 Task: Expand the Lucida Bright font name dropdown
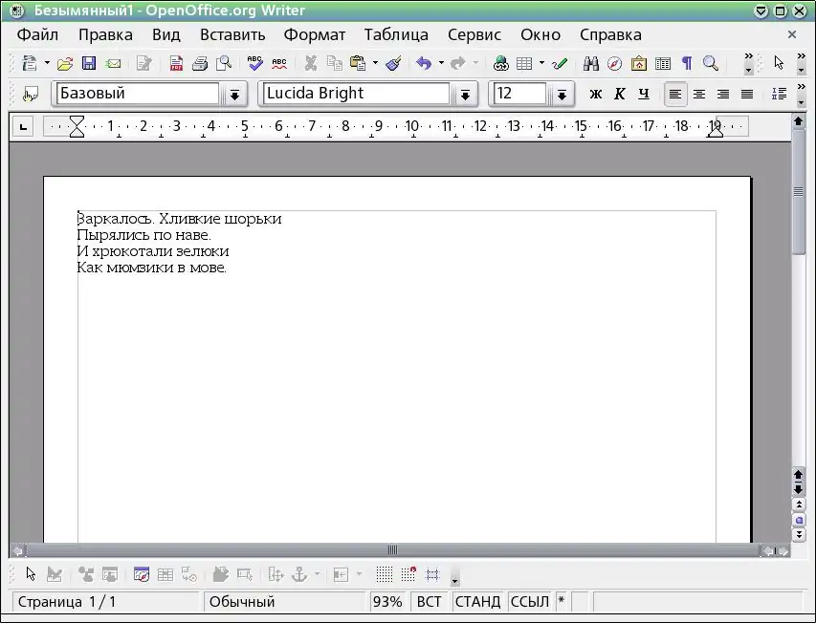coord(465,95)
